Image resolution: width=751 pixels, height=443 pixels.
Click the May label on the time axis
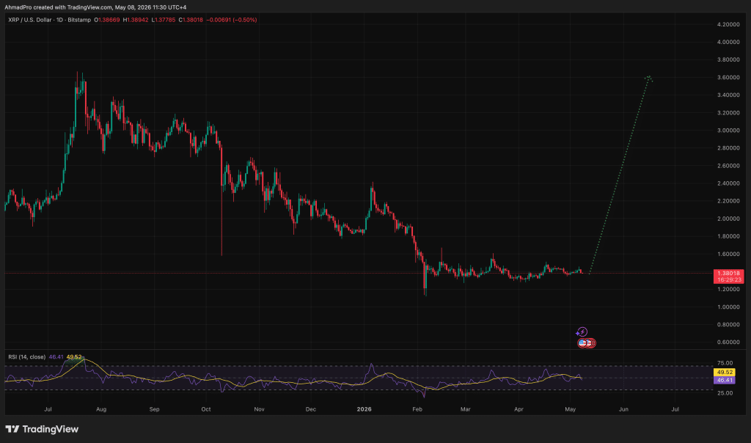coord(570,409)
